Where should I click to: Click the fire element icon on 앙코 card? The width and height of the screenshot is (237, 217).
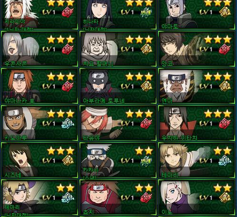(225, 49)
